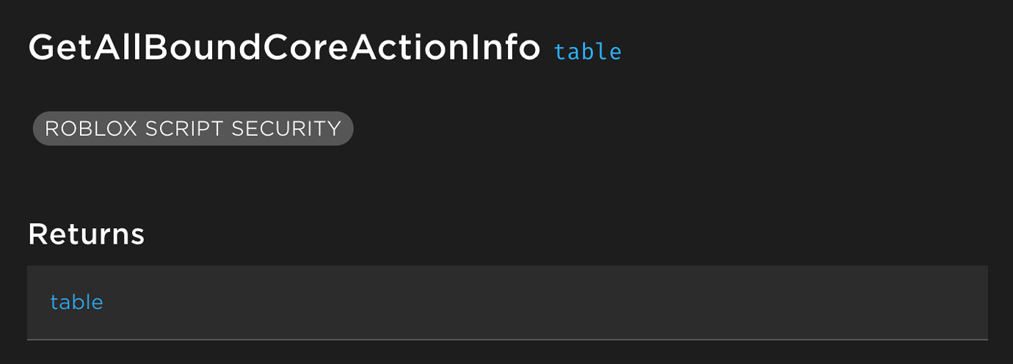Click "ActionInfo" portion of the function name
Image resolution: width=1013 pixels, height=364 pixels.
(445, 48)
